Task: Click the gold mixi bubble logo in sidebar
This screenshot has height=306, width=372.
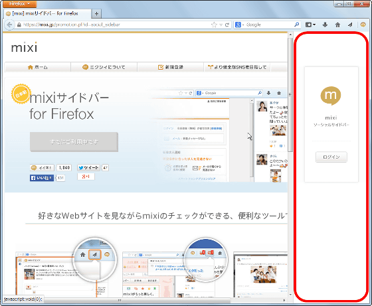Action: pyautogui.click(x=331, y=96)
